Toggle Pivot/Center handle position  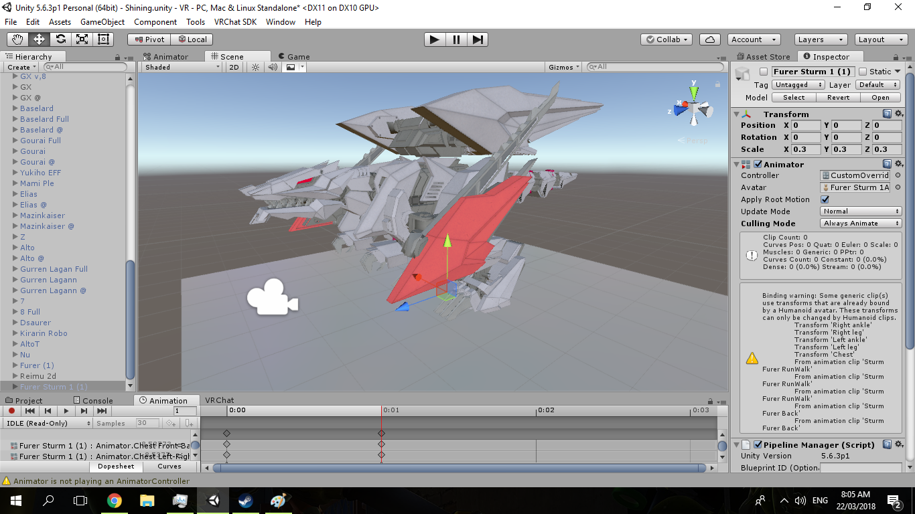149,39
